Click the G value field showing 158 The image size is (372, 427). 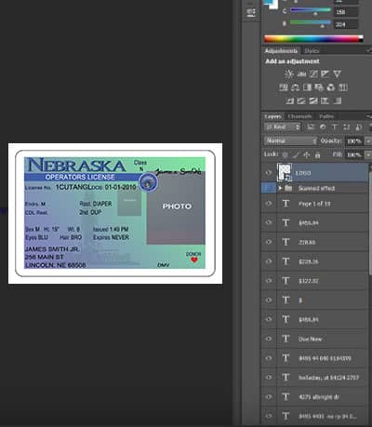(x=346, y=12)
